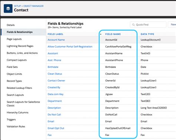Sort by the FIELD LABEL column header
The width and height of the screenshot is (176, 140).
tap(55, 34)
